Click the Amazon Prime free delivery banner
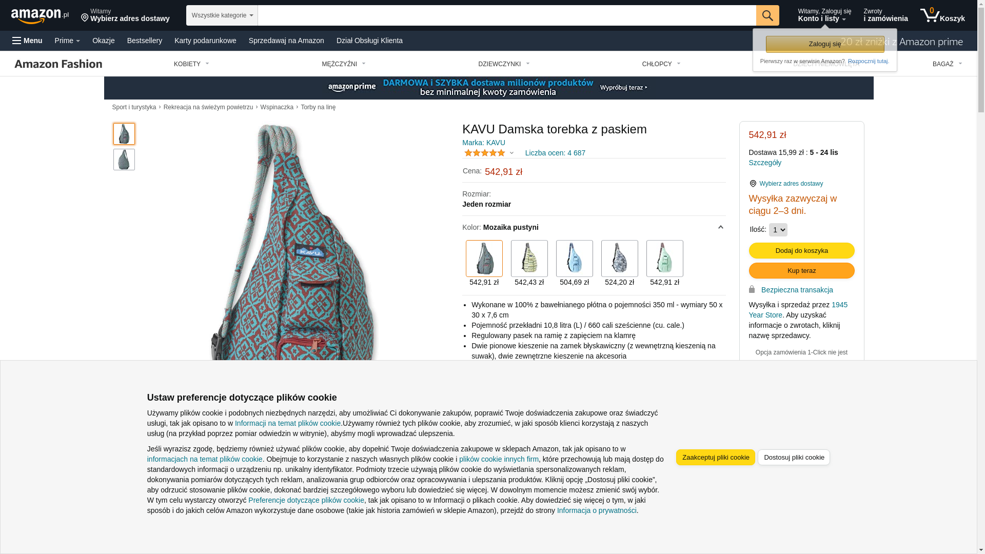The height and width of the screenshot is (554, 985). 488,88
